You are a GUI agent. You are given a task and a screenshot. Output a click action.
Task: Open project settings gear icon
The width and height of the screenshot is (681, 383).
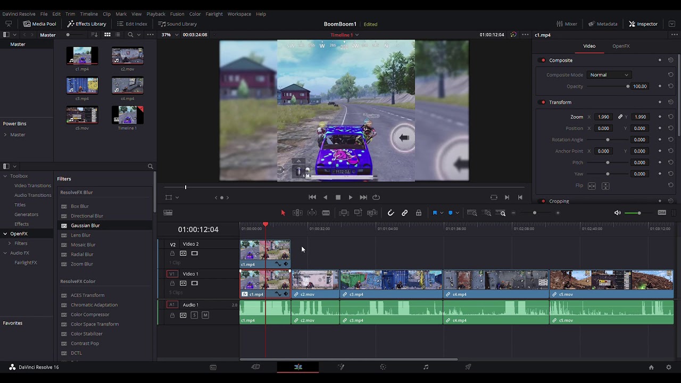click(x=669, y=367)
